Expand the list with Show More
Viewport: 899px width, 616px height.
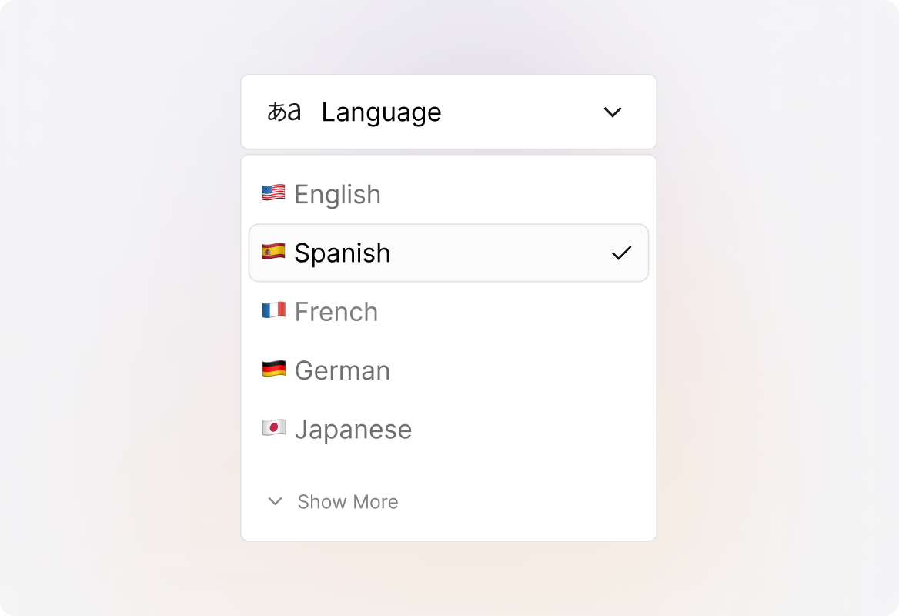tap(347, 502)
